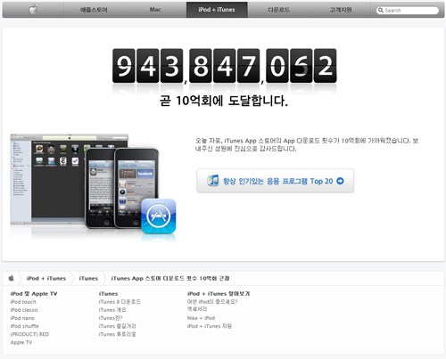This screenshot has width=446, height=359.
Task: Open the iPod nano footer link
Action: click(x=22, y=318)
